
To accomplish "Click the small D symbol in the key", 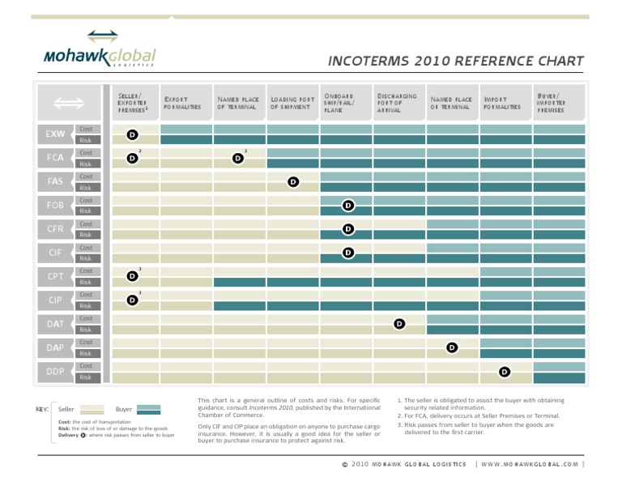I will tap(83, 435).
